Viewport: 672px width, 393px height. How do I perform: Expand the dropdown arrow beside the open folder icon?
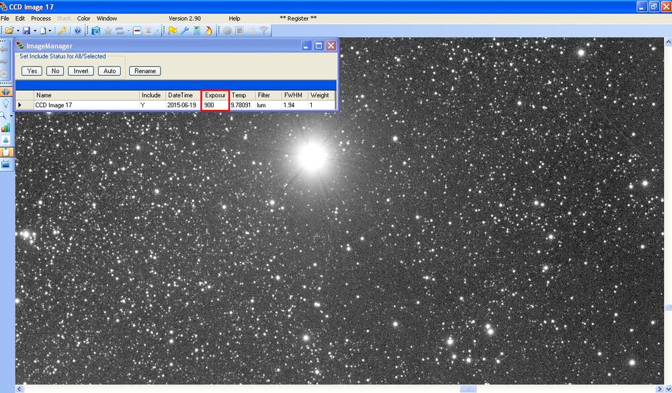[17, 31]
